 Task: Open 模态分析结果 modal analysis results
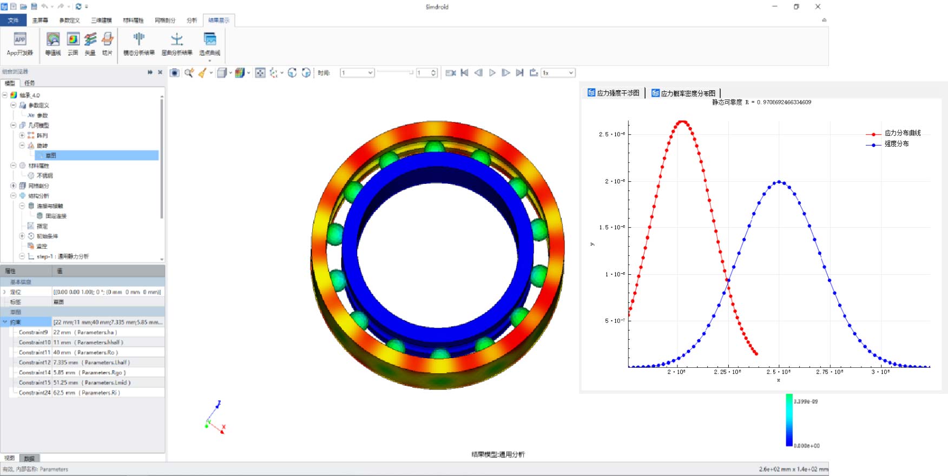(x=139, y=44)
